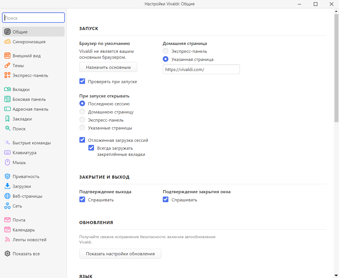Uncheck Всегда загружать закреплённые вкладки
The image size is (339, 278).
tap(91, 148)
